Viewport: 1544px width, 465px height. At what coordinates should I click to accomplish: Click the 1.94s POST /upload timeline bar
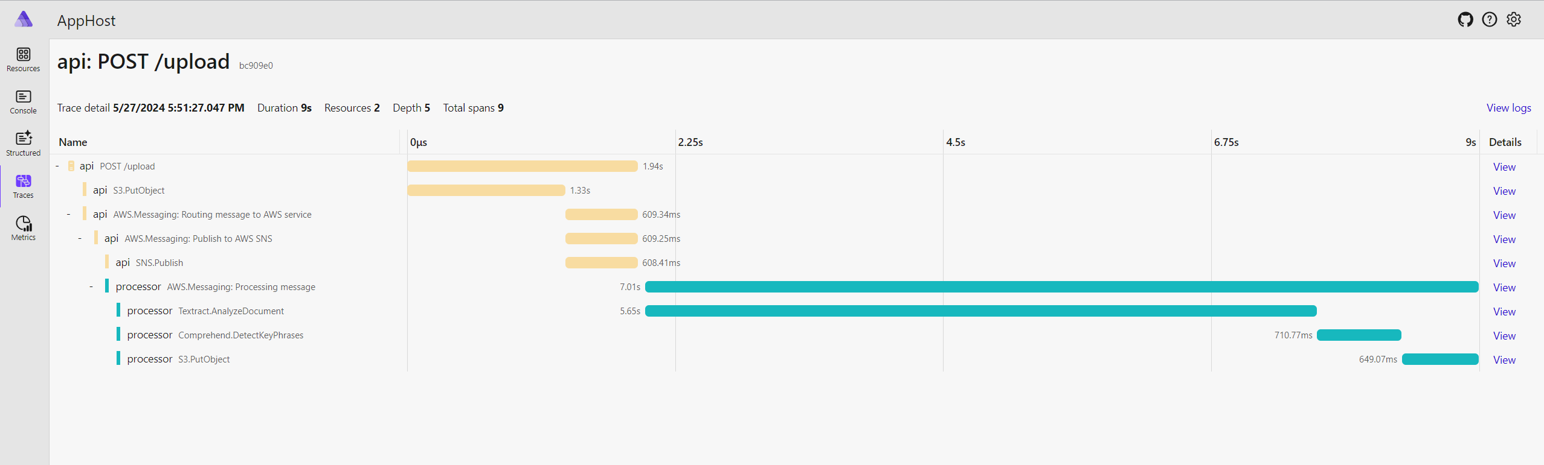click(523, 166)
